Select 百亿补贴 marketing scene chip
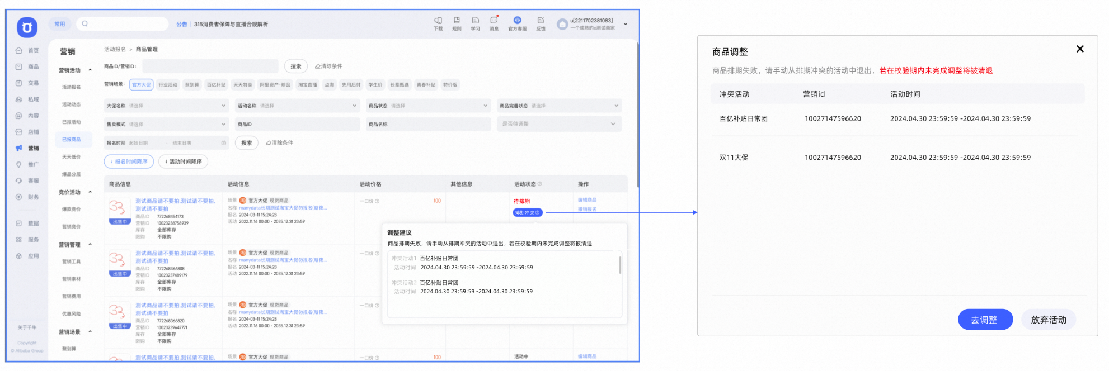The width and height of the screenshot is (1109, 371). click(216, 85)
